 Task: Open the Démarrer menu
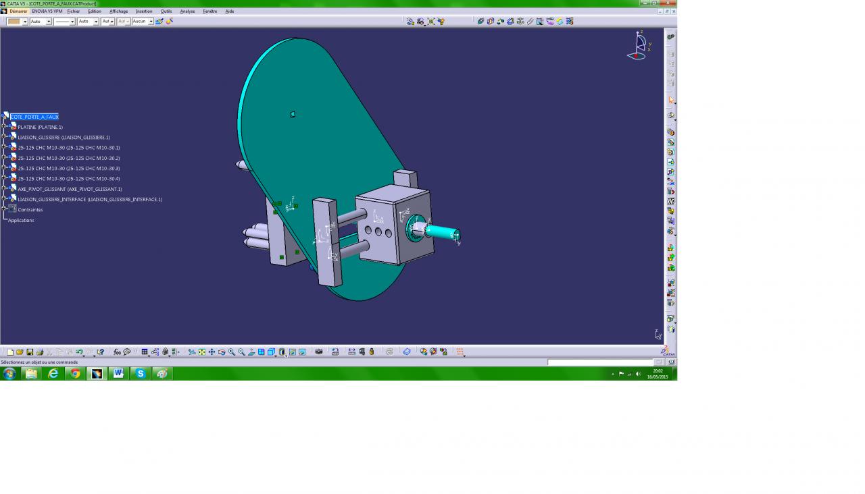coord(18,11)
